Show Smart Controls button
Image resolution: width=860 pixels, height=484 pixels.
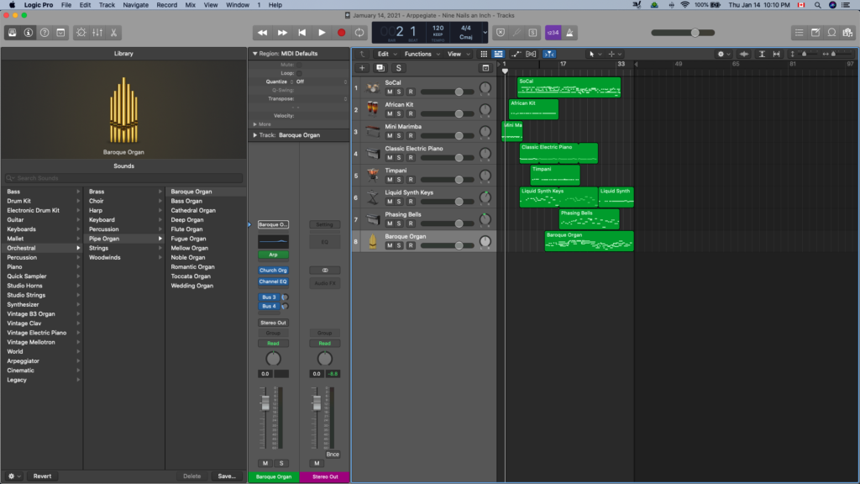81,33
